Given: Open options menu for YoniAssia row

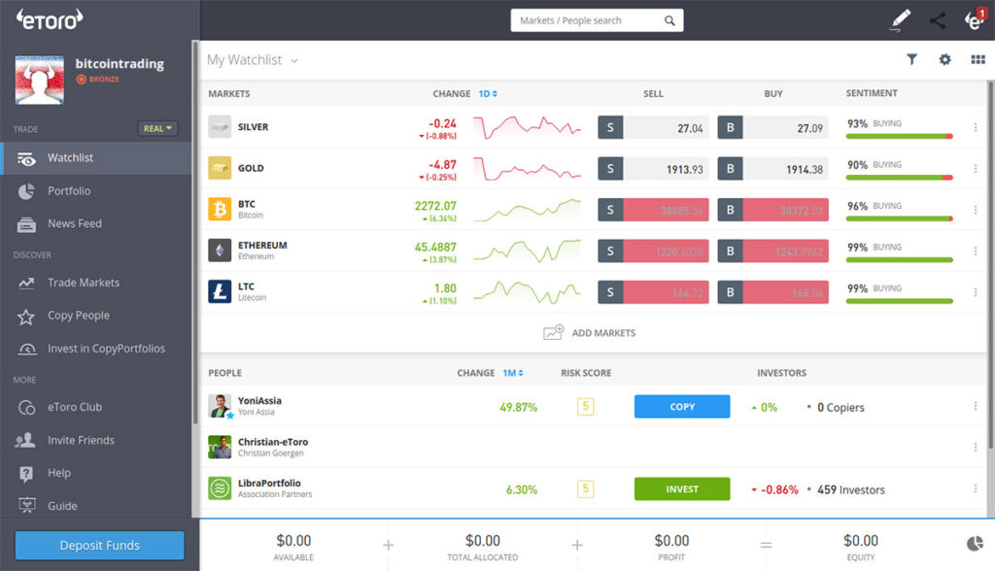Looking at the screenshot, I should pos(976,406).
